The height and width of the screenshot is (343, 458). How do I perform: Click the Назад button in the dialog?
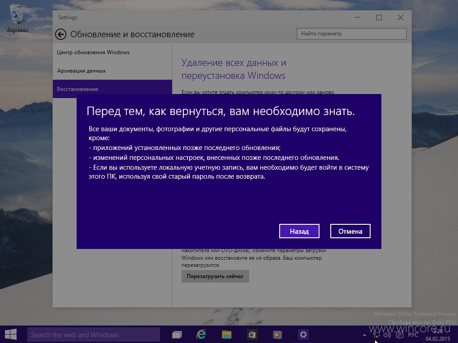tap(299, 231)
